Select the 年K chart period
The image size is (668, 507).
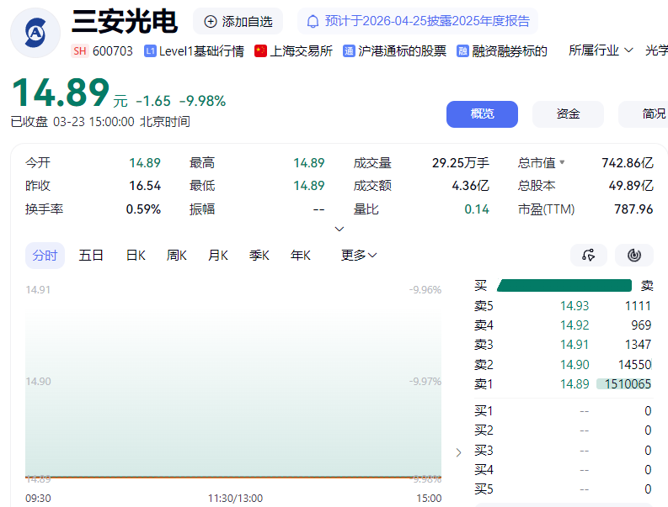pos(301,256)
